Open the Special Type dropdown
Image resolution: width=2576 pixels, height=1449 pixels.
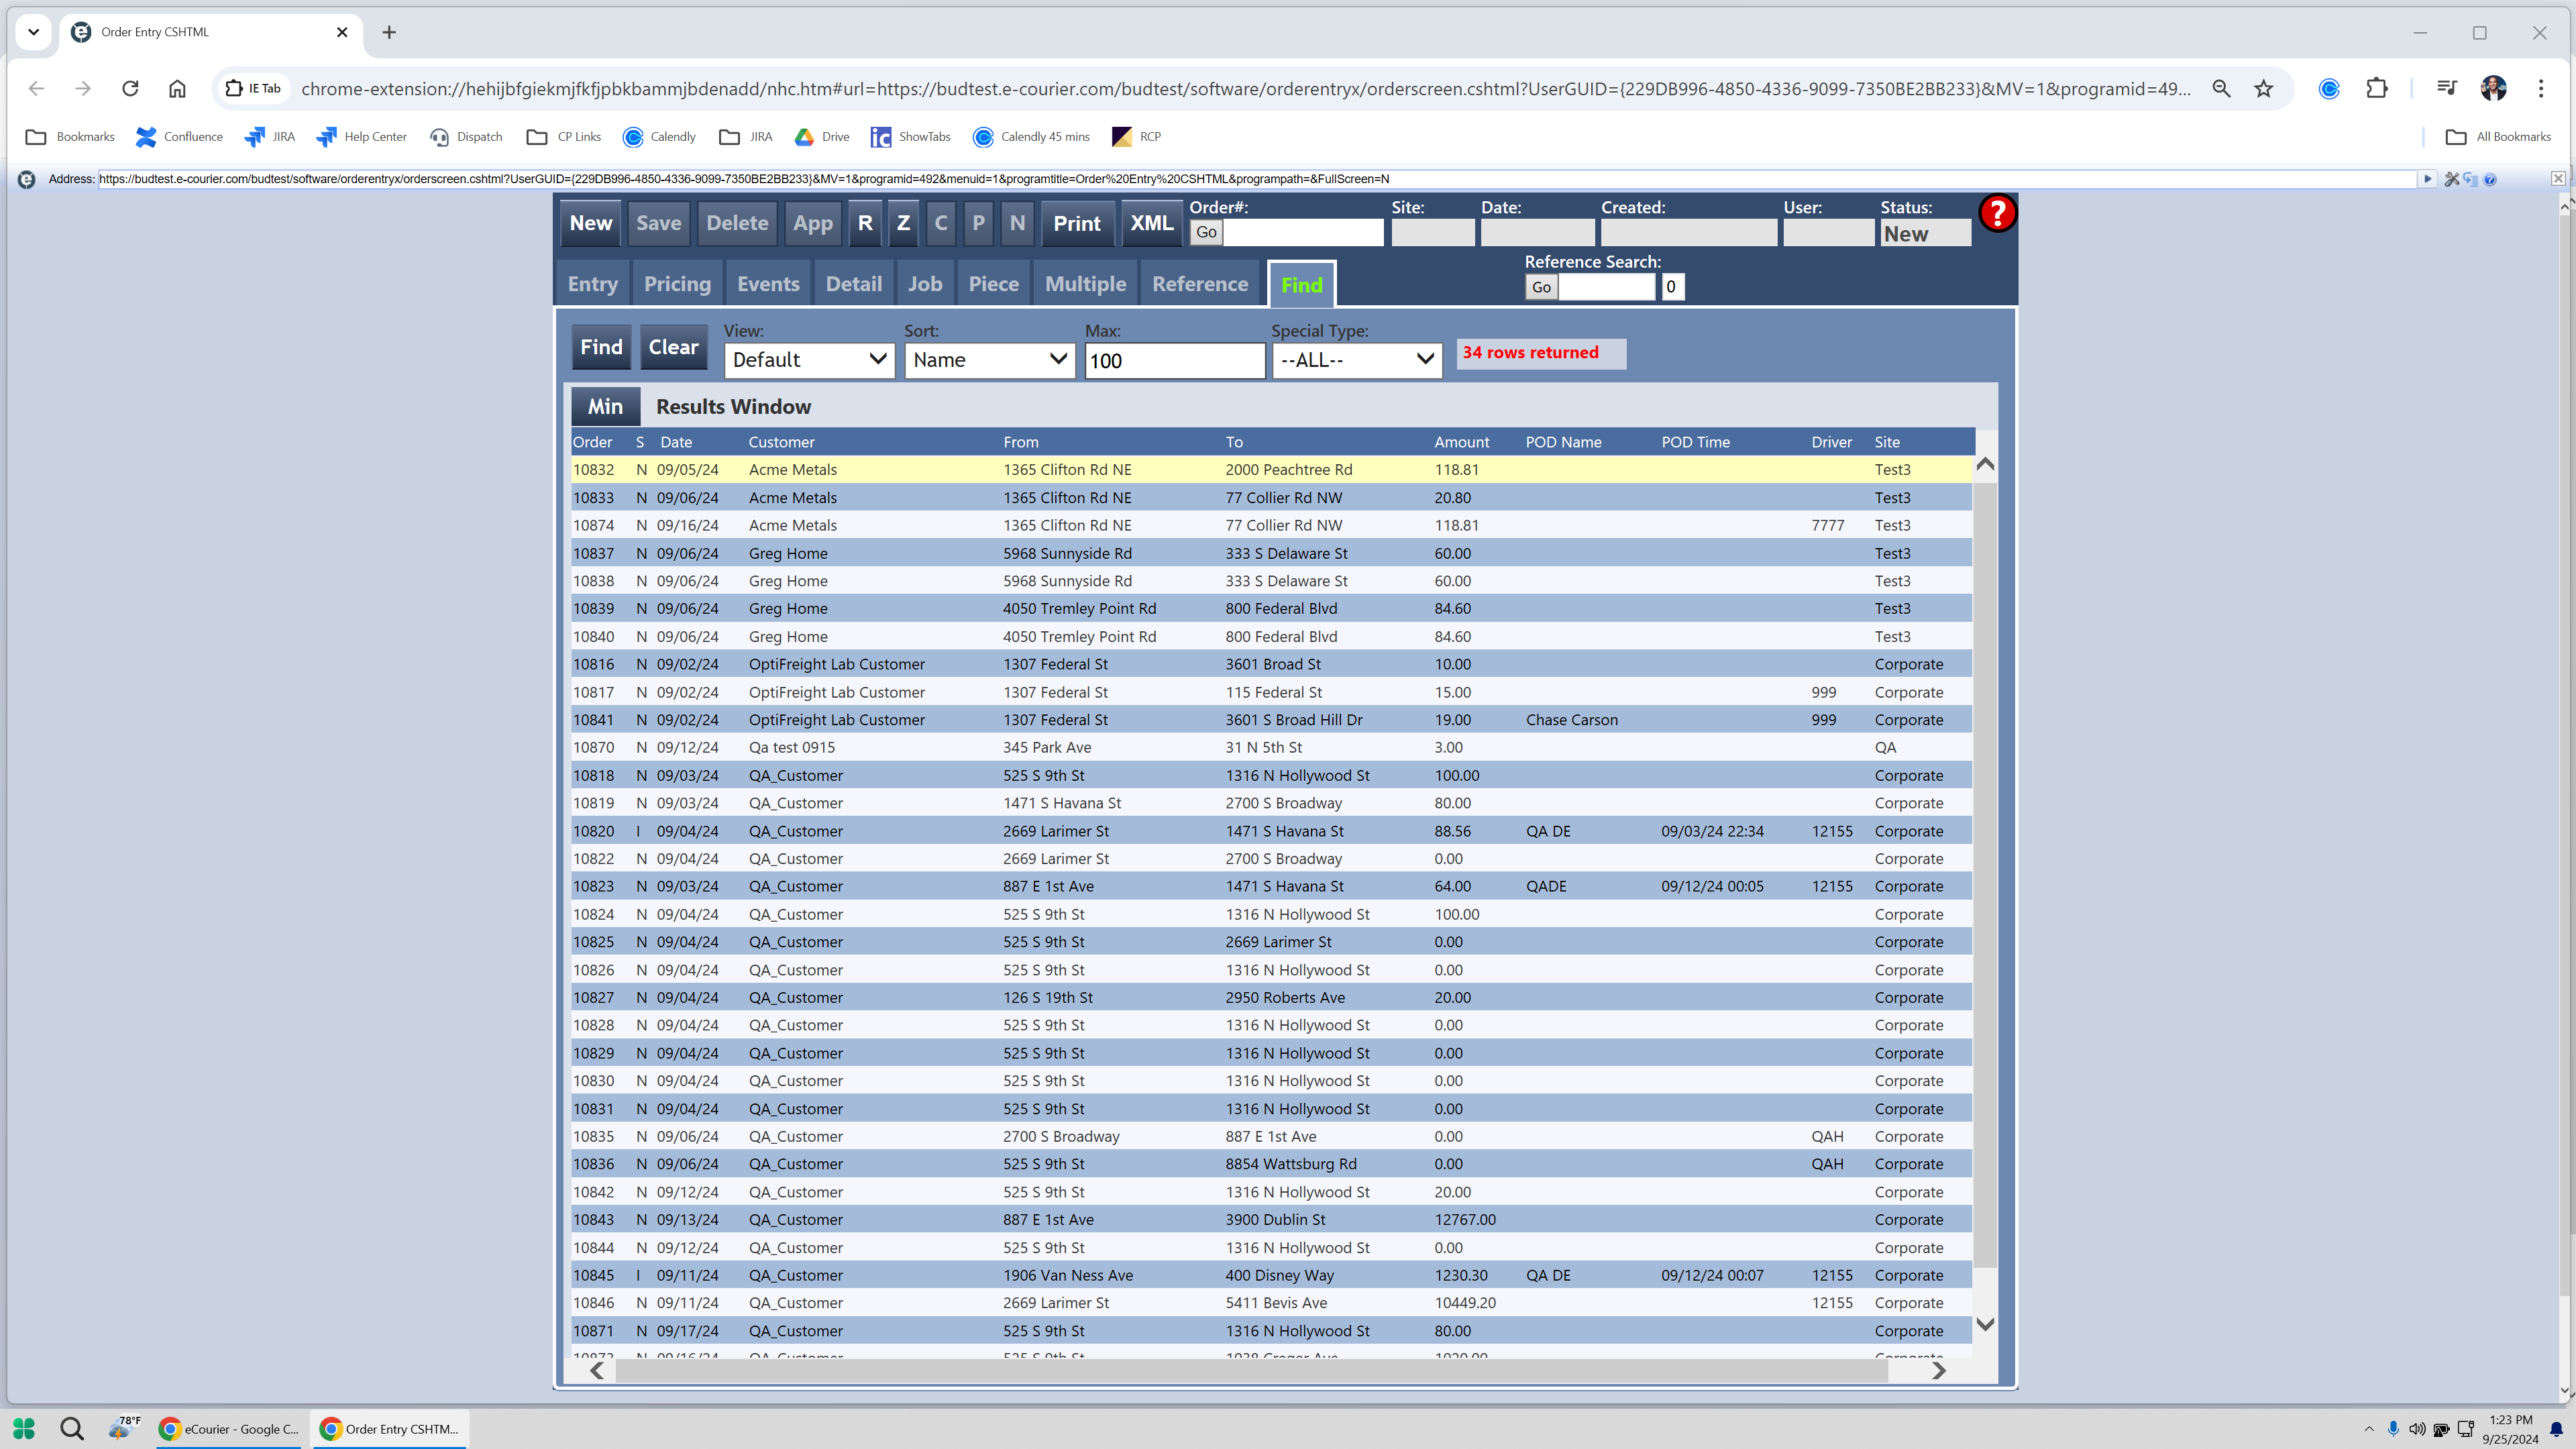[1355, 360]
